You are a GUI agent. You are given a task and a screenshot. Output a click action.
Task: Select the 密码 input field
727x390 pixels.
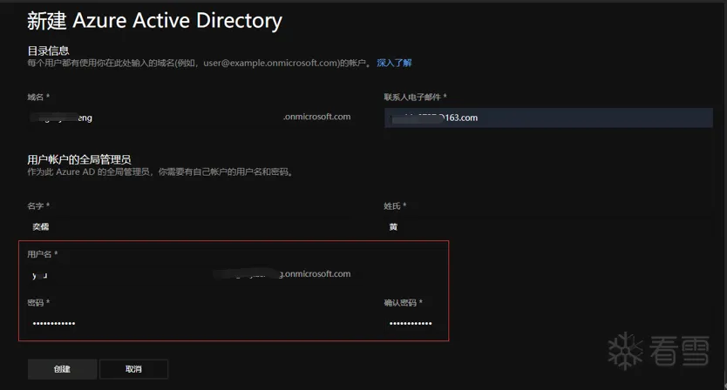pos(192,323)
